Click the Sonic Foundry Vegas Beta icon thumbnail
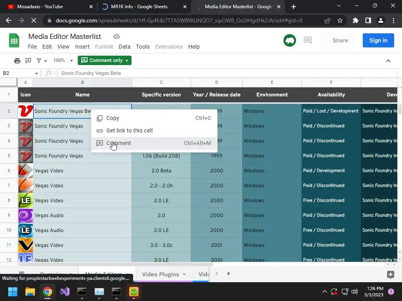402x301 pixels. click(x=26, y=111)
